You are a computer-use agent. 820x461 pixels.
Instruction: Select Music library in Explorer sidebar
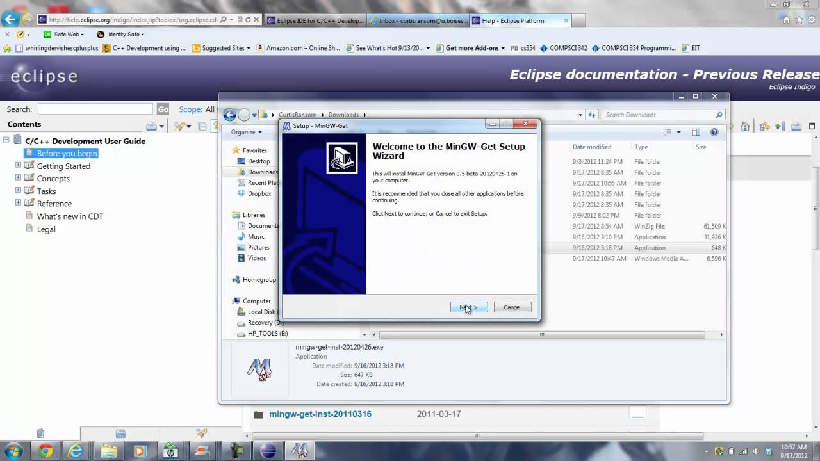click(256, 236)
